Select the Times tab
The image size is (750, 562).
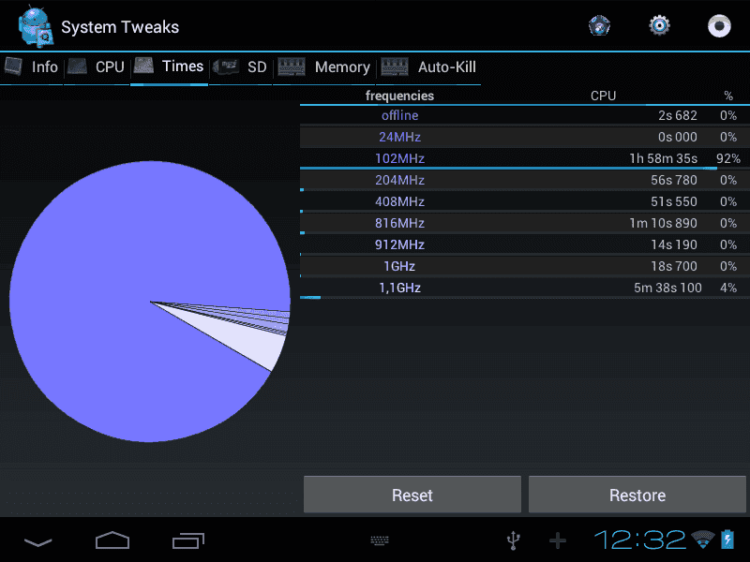(x=169, y=67)
